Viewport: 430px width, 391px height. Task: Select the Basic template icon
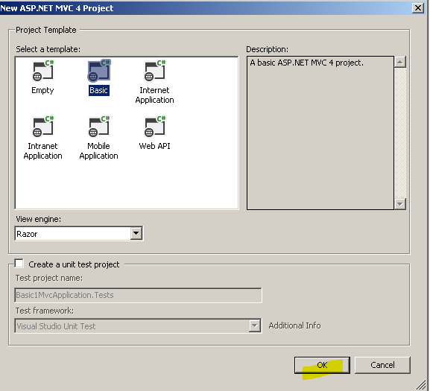(x=98, y=71)
